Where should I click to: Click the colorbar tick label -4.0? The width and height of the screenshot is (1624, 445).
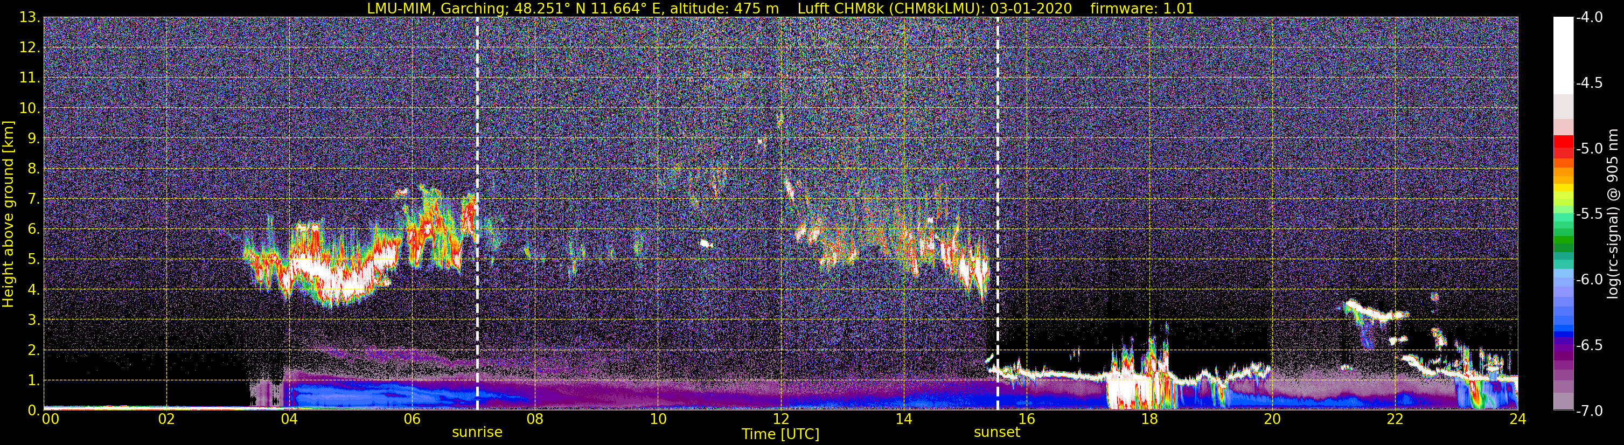(x=1588, y=18)
